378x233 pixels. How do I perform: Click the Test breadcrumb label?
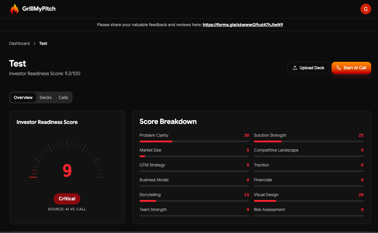(x=43, y=43)
